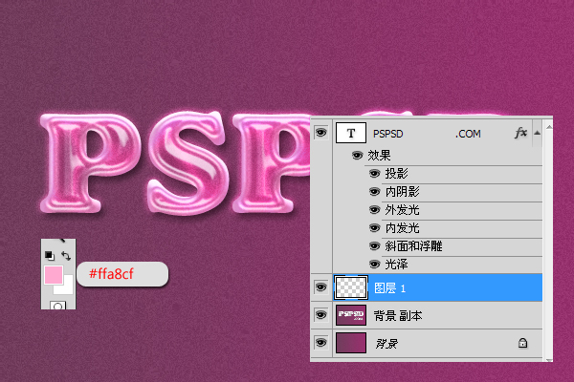Open the pink foreground color swatch

click(x=54, y=275)
